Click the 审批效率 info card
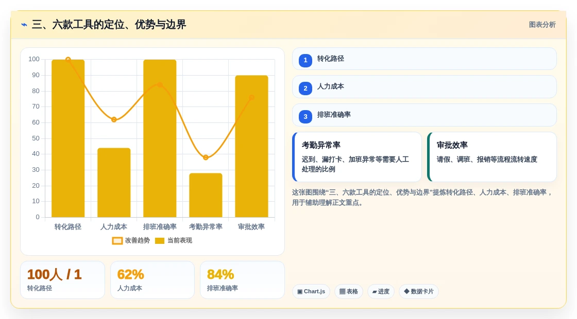The height and width of the screenshot is (319, 577). point(492,157)
